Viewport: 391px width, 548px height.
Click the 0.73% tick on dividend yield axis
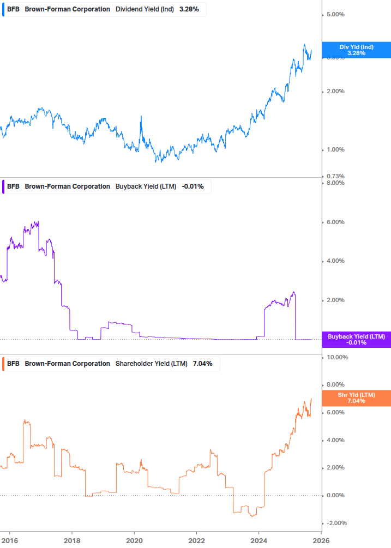(335, 177)
